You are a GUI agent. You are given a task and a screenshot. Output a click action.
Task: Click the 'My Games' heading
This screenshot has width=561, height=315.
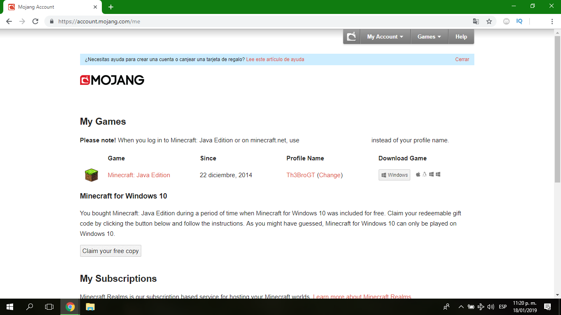point(103,122)
